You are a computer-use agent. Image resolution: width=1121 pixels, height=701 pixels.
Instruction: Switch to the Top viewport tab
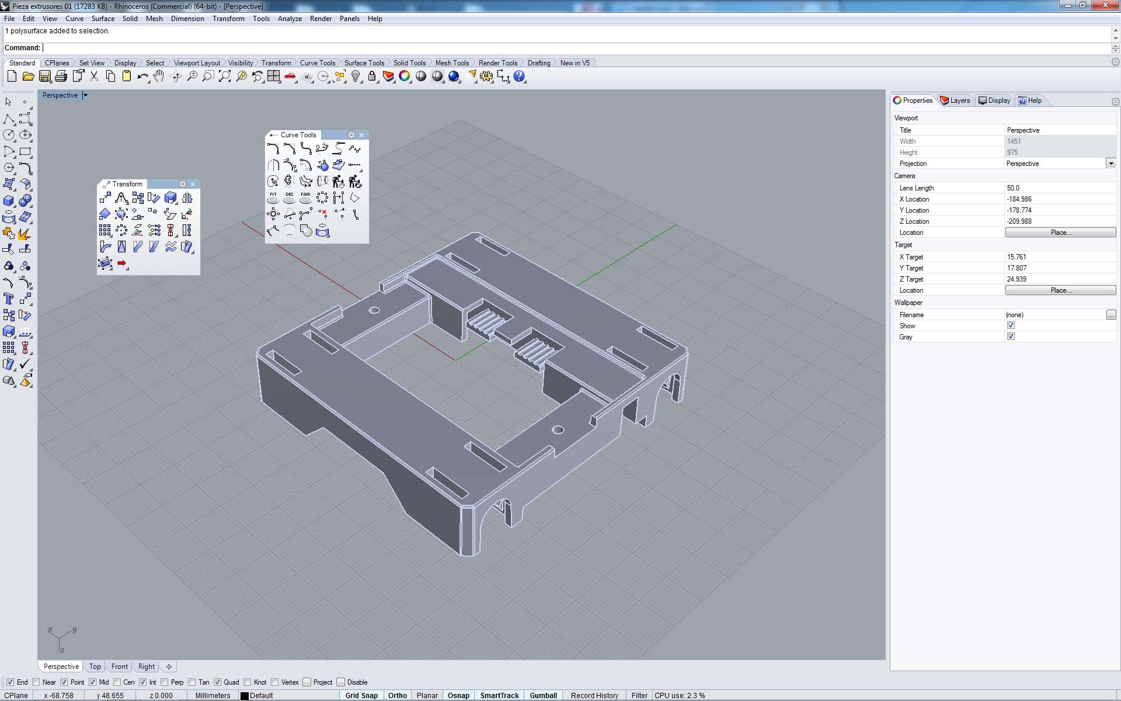[x=95, y=667]
